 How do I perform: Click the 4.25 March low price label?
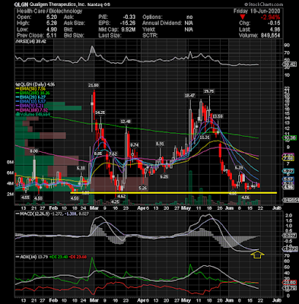(x=115, y=201)
